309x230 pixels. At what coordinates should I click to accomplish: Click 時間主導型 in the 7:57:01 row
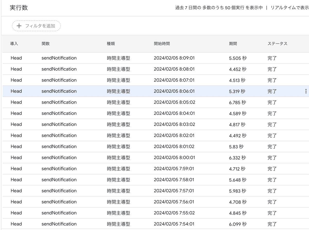pos(118,191)
